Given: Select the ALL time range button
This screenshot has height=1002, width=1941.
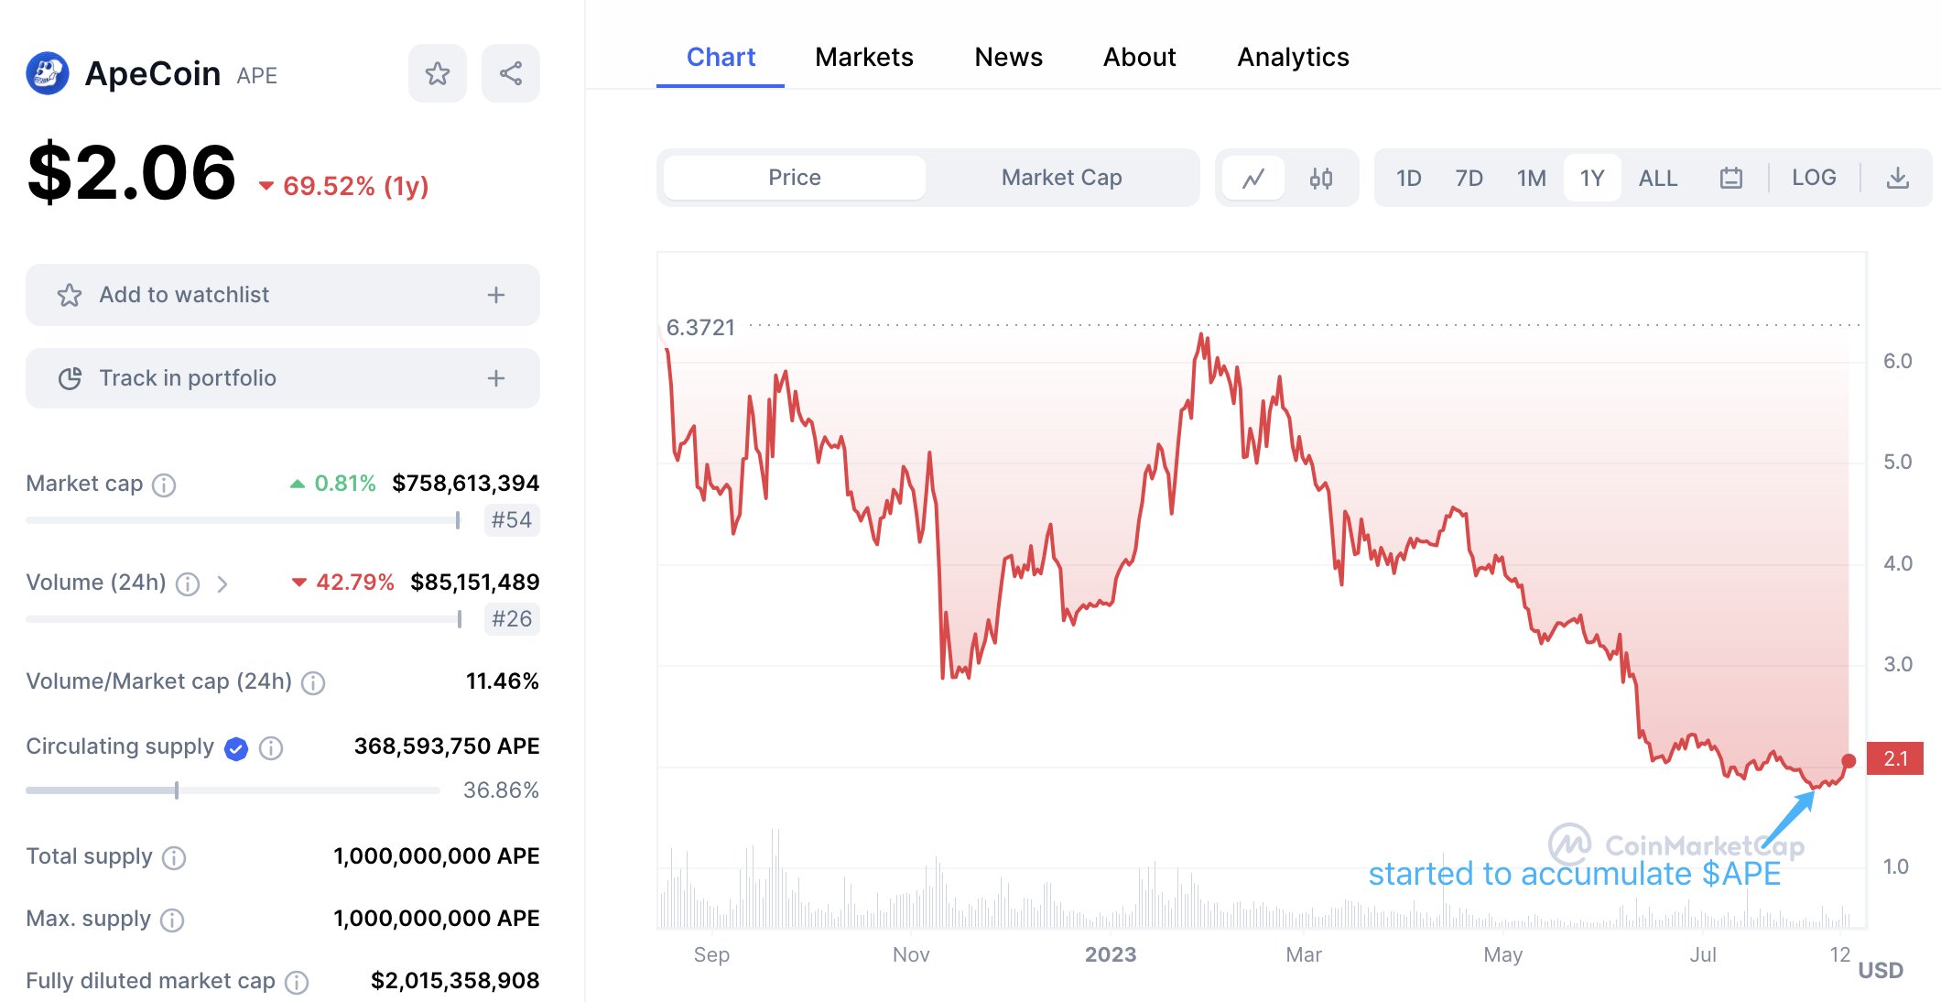Looking at the screenshot, I should pyautogui.click(x=1657, y=178).
